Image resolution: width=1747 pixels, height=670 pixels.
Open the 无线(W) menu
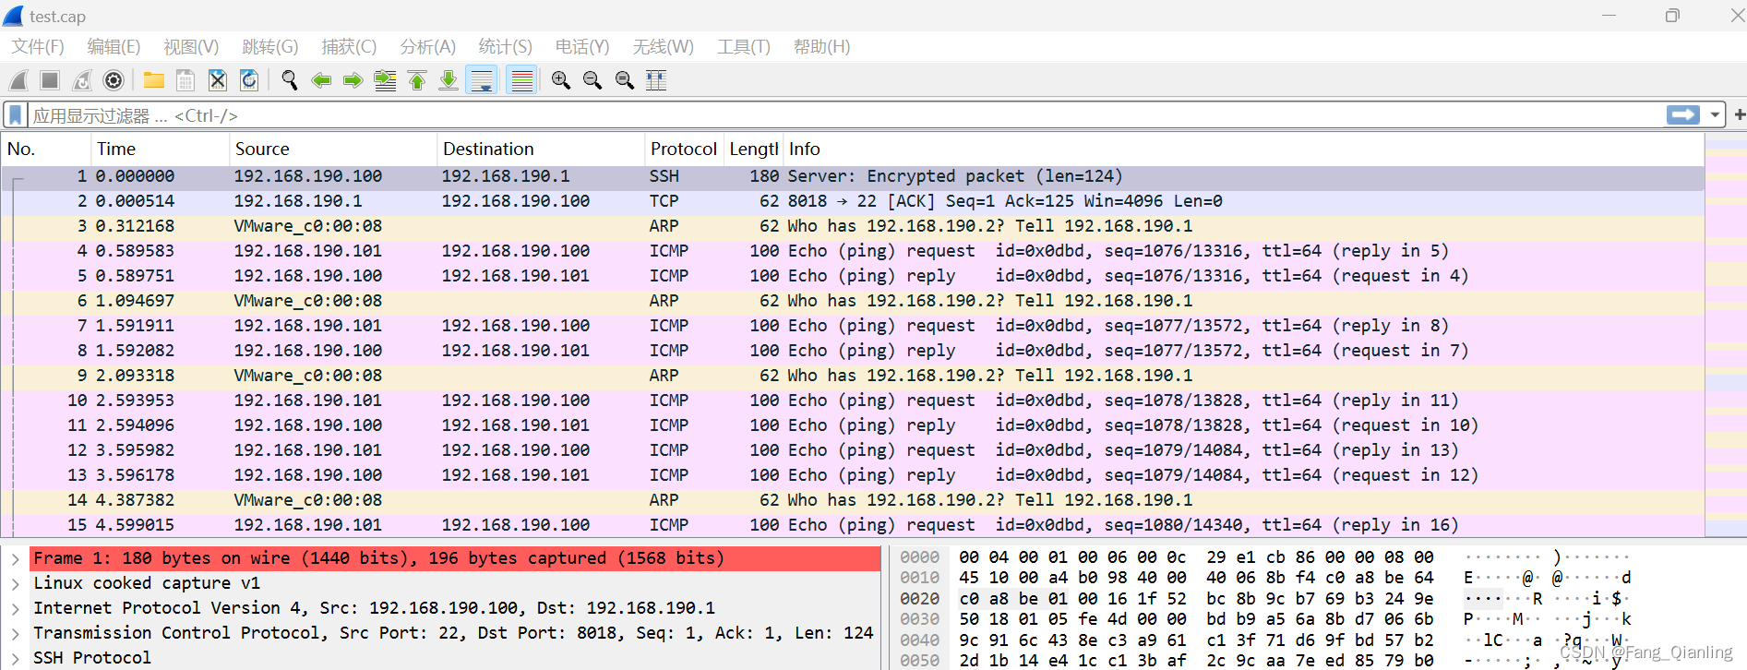[x=663, y=46]
